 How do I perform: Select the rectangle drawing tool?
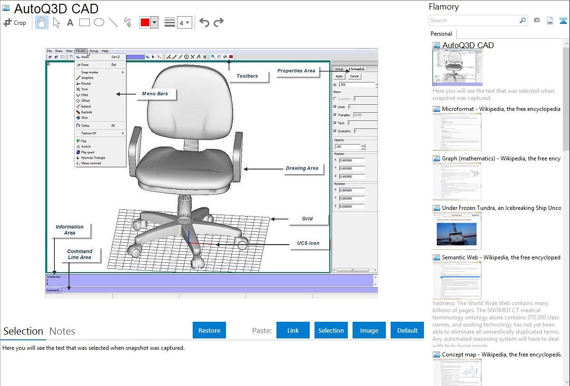[84, 22]
